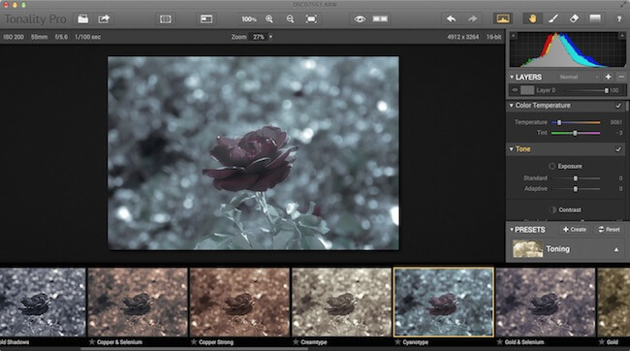Click Reset preset button
This screenshot has height=351, width=630.
tap(609, 230)
